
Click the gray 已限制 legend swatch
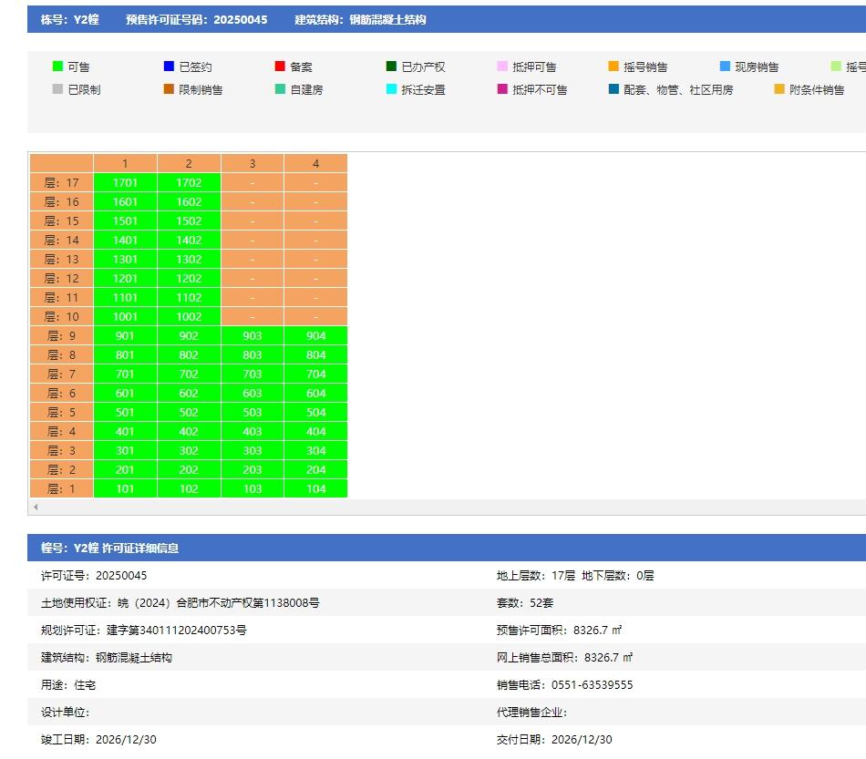[x=57, y=89]
